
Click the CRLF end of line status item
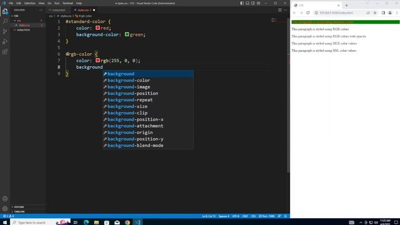245,216
